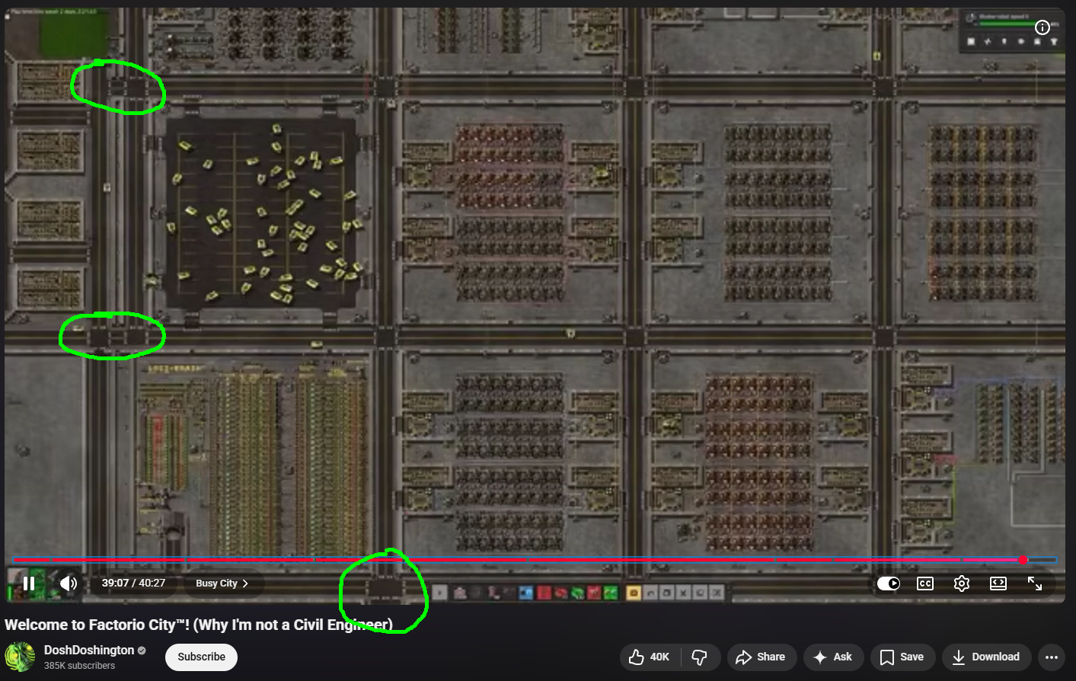Pause the video playback

tap(29, 583)
